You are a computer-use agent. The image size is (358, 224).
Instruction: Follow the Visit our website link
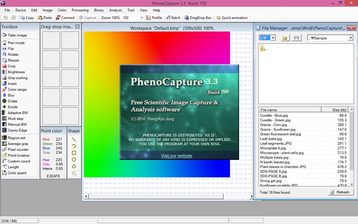click(177, 156)
